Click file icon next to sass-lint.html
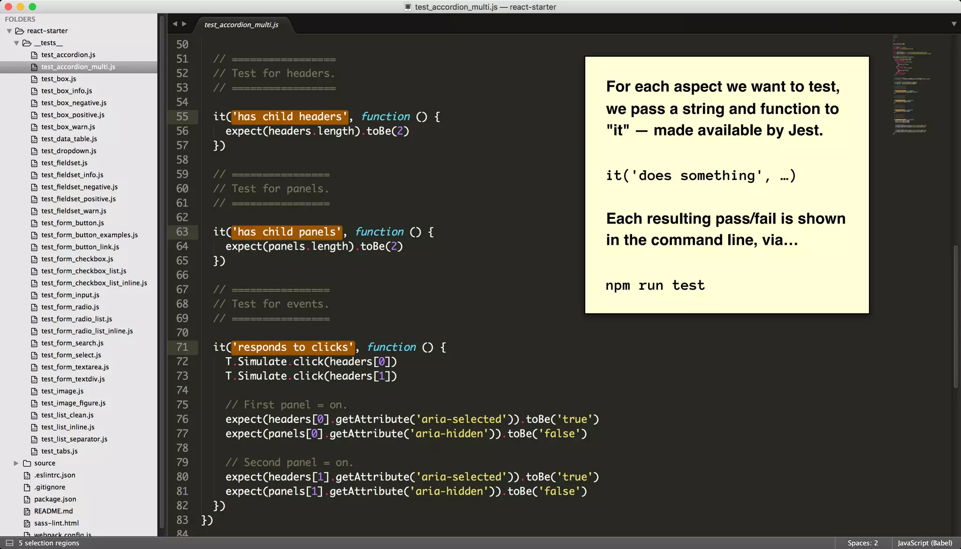This screenshot has width=961, height=549. point(27,524)
